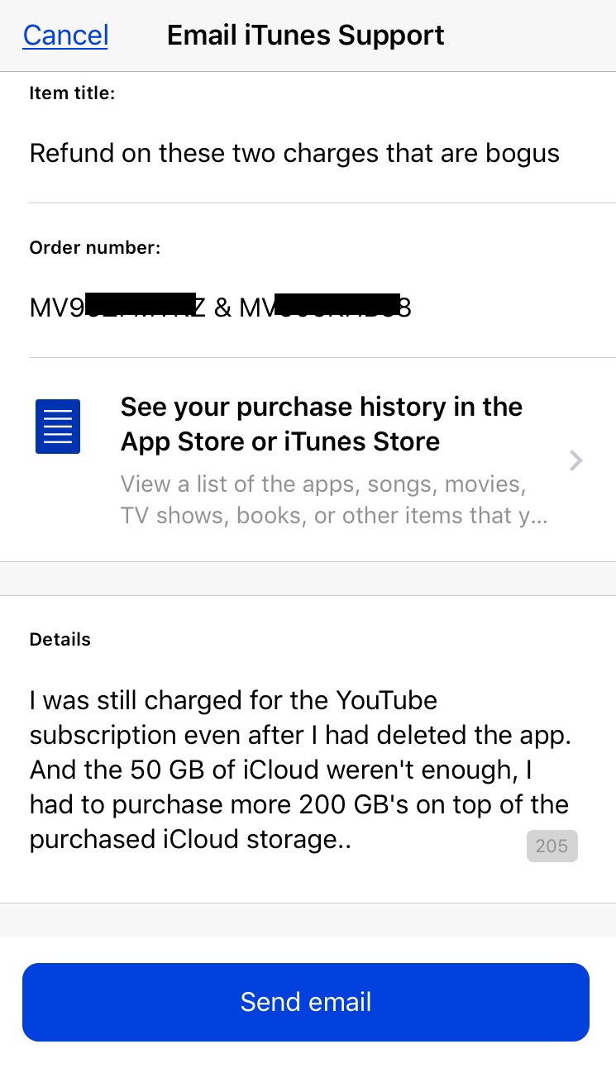Place cursor after iCloud storage text

click(353, 840)
